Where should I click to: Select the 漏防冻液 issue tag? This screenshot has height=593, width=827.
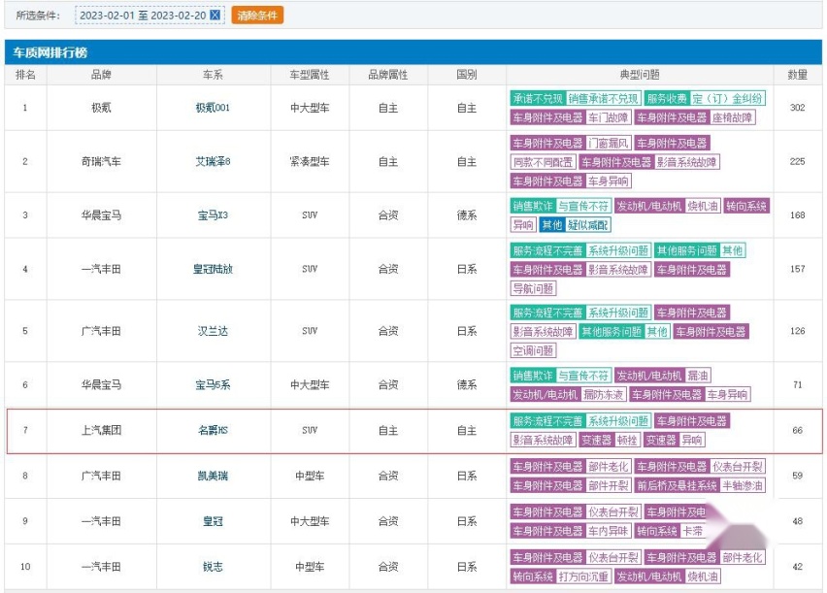click(x=604, y=395)
